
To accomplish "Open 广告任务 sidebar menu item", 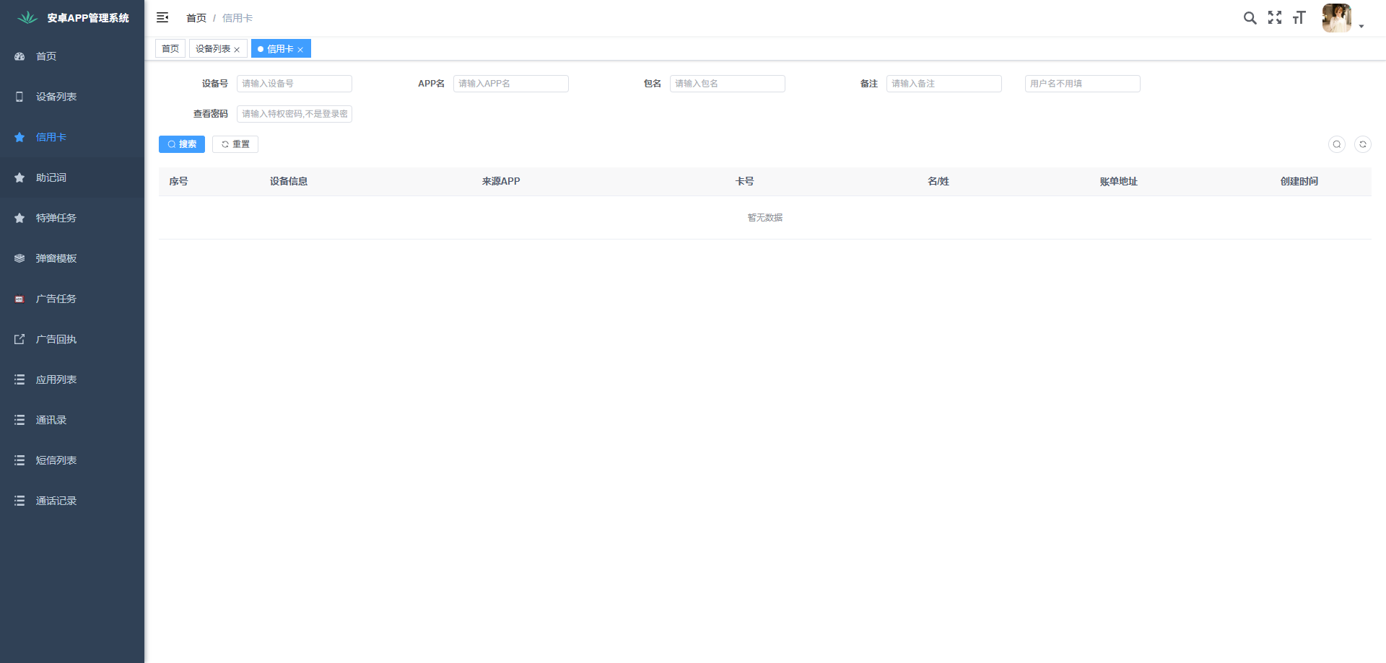I will [x=72, y=299].
